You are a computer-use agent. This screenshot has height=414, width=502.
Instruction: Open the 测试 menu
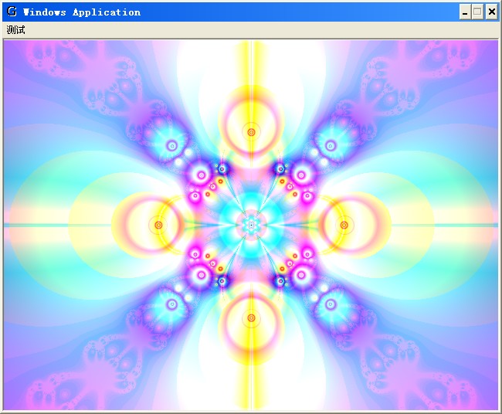click(x=15, y=30)
